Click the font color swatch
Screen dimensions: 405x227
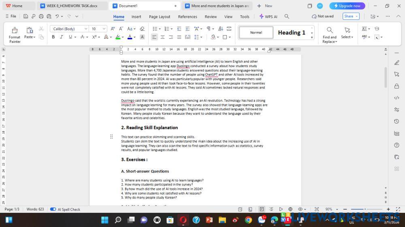tap(129, 37)
